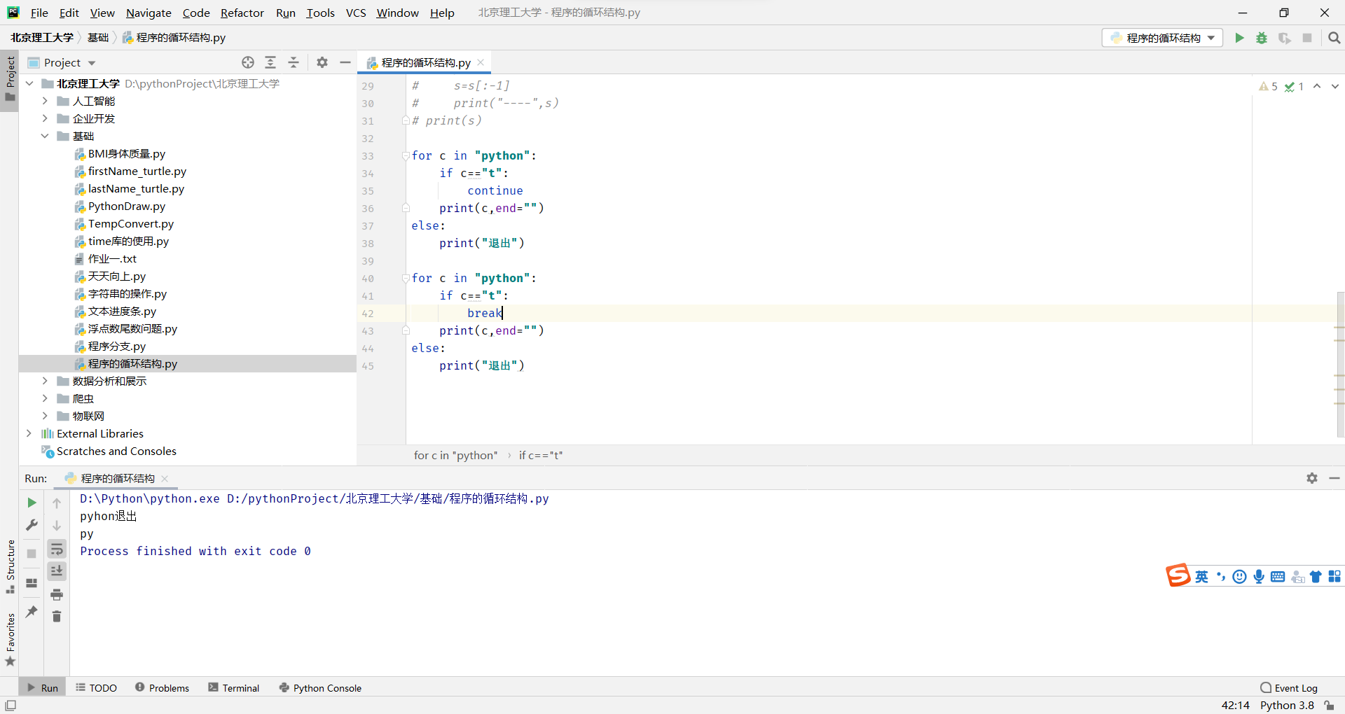Fold the for loop at line 33
The height and width of the screenshot is (714, 1345).
(406, 155)
